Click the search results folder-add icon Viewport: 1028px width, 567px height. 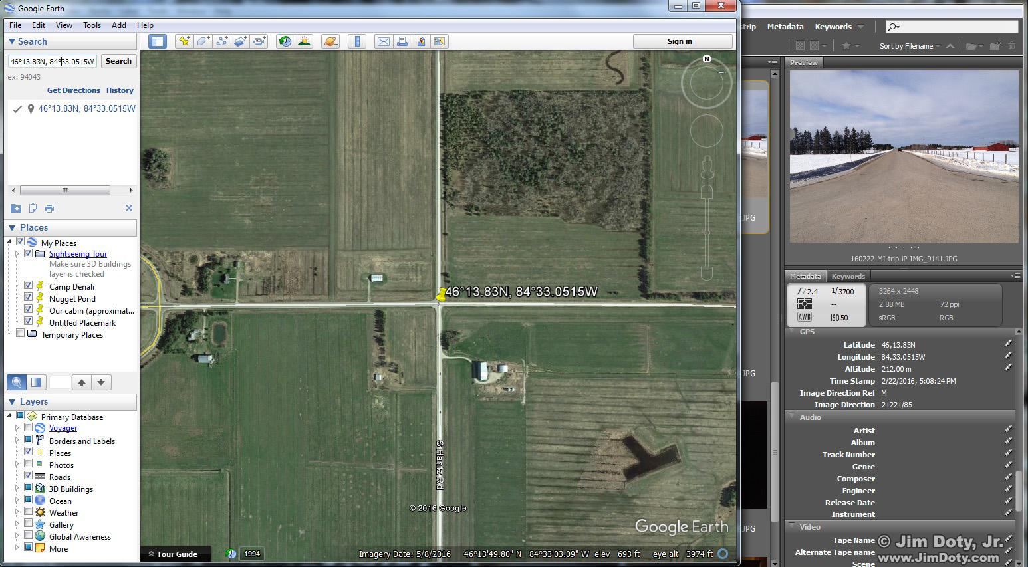(16, 208)
